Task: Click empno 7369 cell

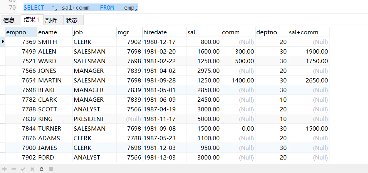Action: pos(21,42)
